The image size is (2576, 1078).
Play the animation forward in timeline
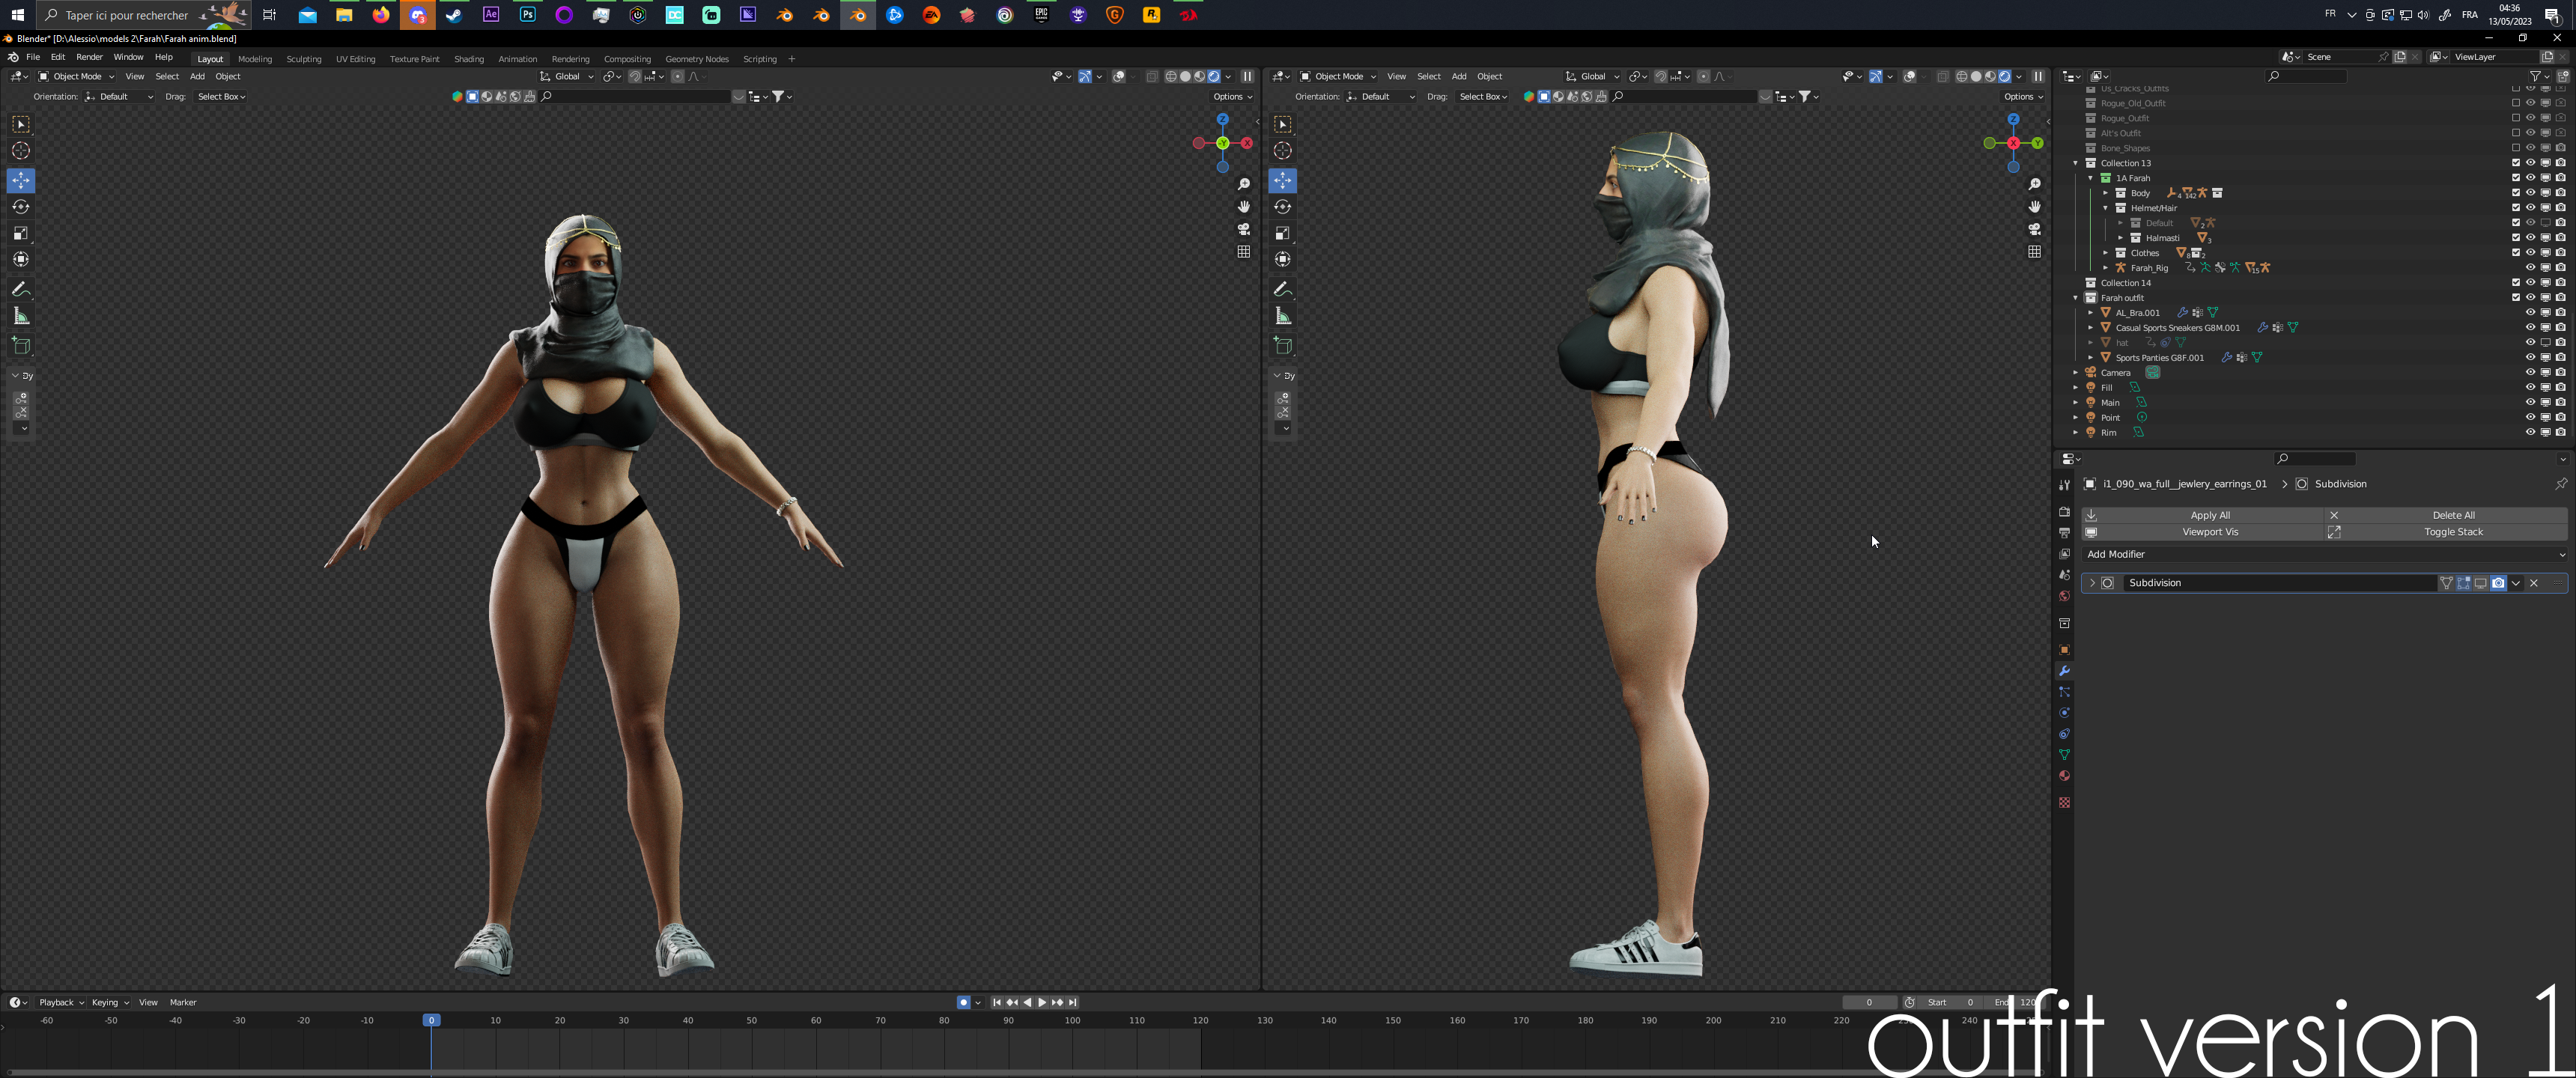pos(1042,1002)
